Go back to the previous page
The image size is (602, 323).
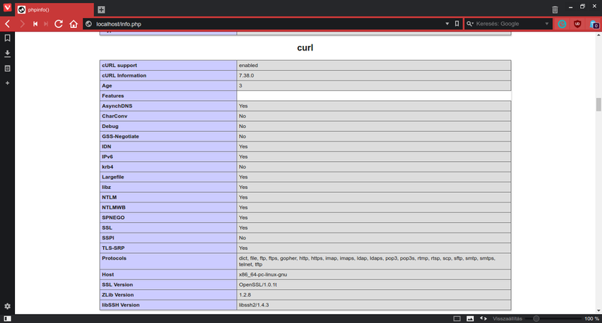coord(7,24)
